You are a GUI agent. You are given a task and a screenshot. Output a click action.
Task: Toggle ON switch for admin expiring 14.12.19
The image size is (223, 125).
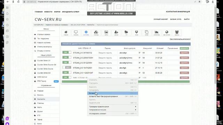click(67, 62)
